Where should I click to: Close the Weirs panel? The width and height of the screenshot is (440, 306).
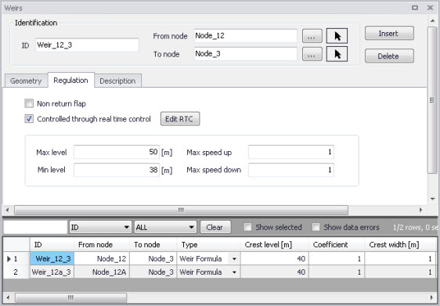click(430, 8)
